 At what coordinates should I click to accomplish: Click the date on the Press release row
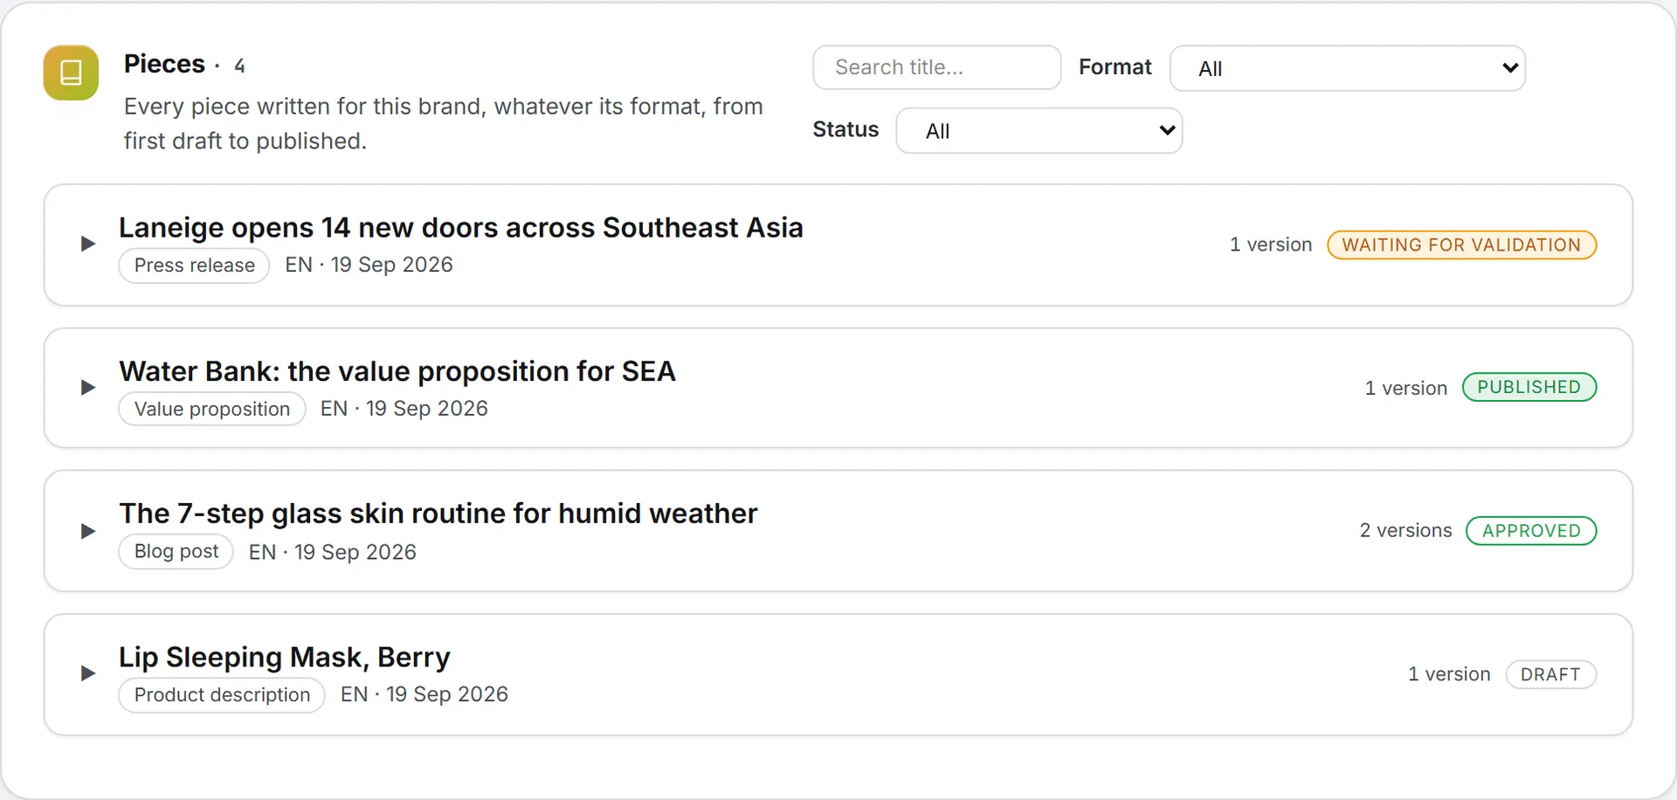392,265
